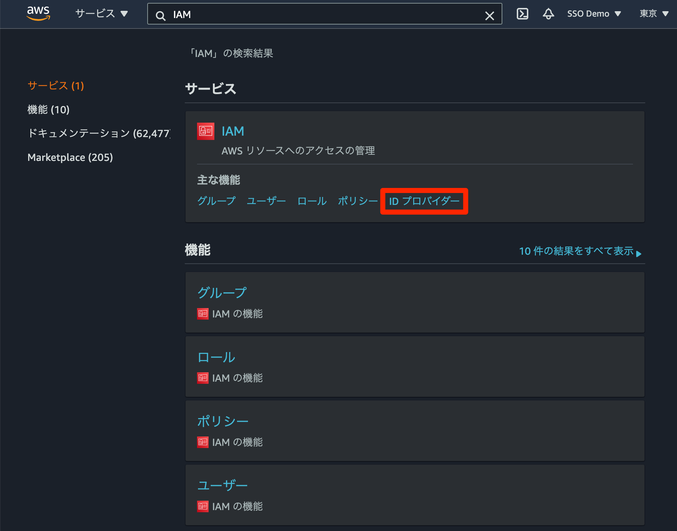Click IAM の機能 text under グループ
677x531 pixels.
coord(237,314)
